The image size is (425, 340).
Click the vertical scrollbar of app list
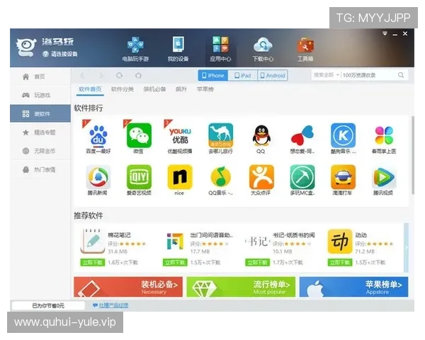point(413,155)
